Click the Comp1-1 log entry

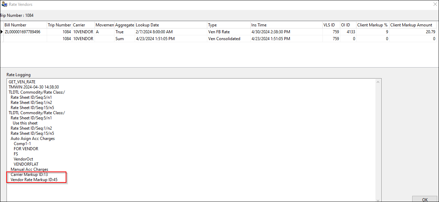pos(22,144)
